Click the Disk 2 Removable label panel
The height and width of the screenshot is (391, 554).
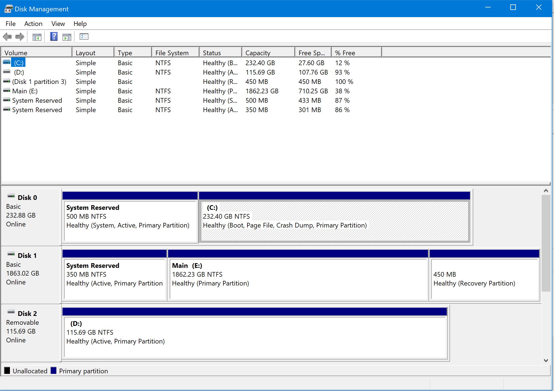tap(31, 333)
